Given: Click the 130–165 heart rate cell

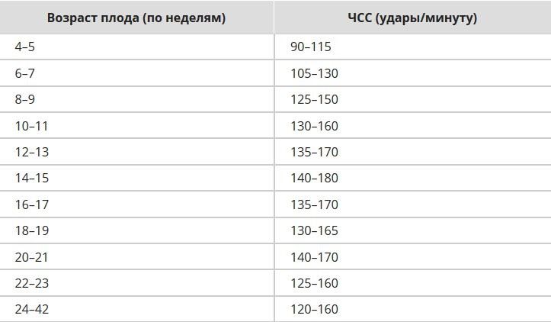Looking at the screenshot, I should pos(314,231).
